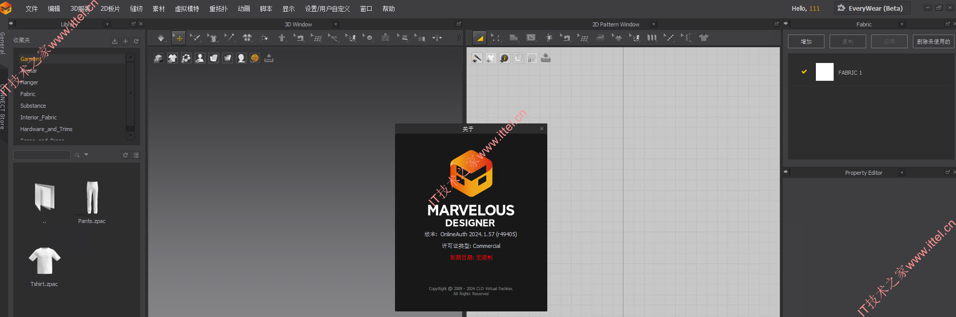
Task: Pick the Internal Polygon tool in 2D toolbar
Action: [531, 38]
